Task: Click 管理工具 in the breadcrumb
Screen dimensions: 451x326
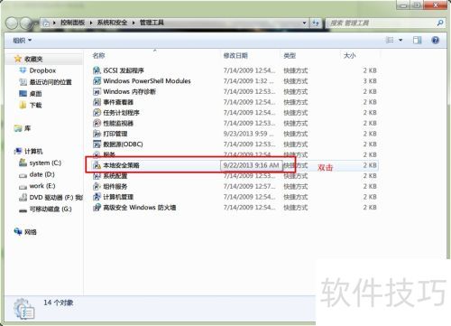Action: [152, 23]
